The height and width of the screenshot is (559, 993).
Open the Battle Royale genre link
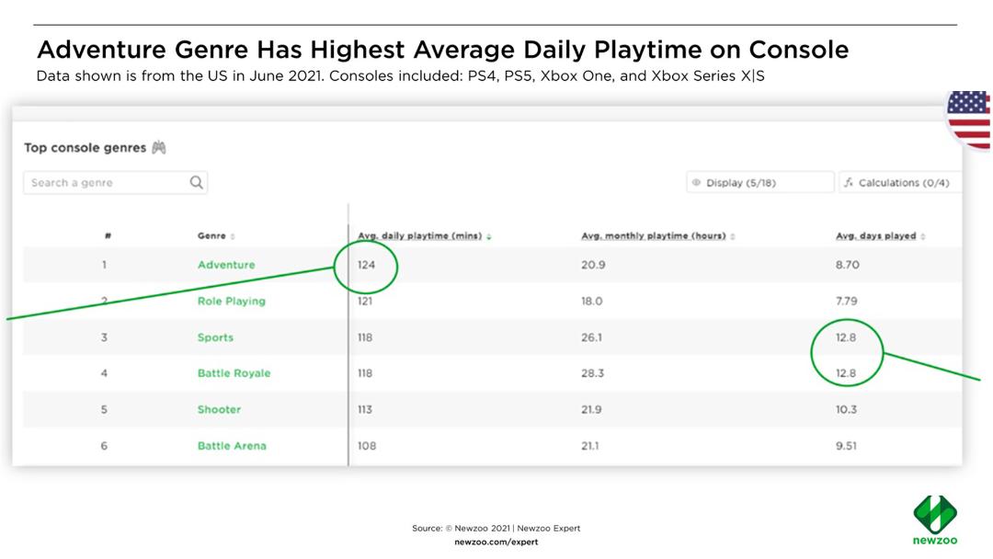[x=234, y=373]
